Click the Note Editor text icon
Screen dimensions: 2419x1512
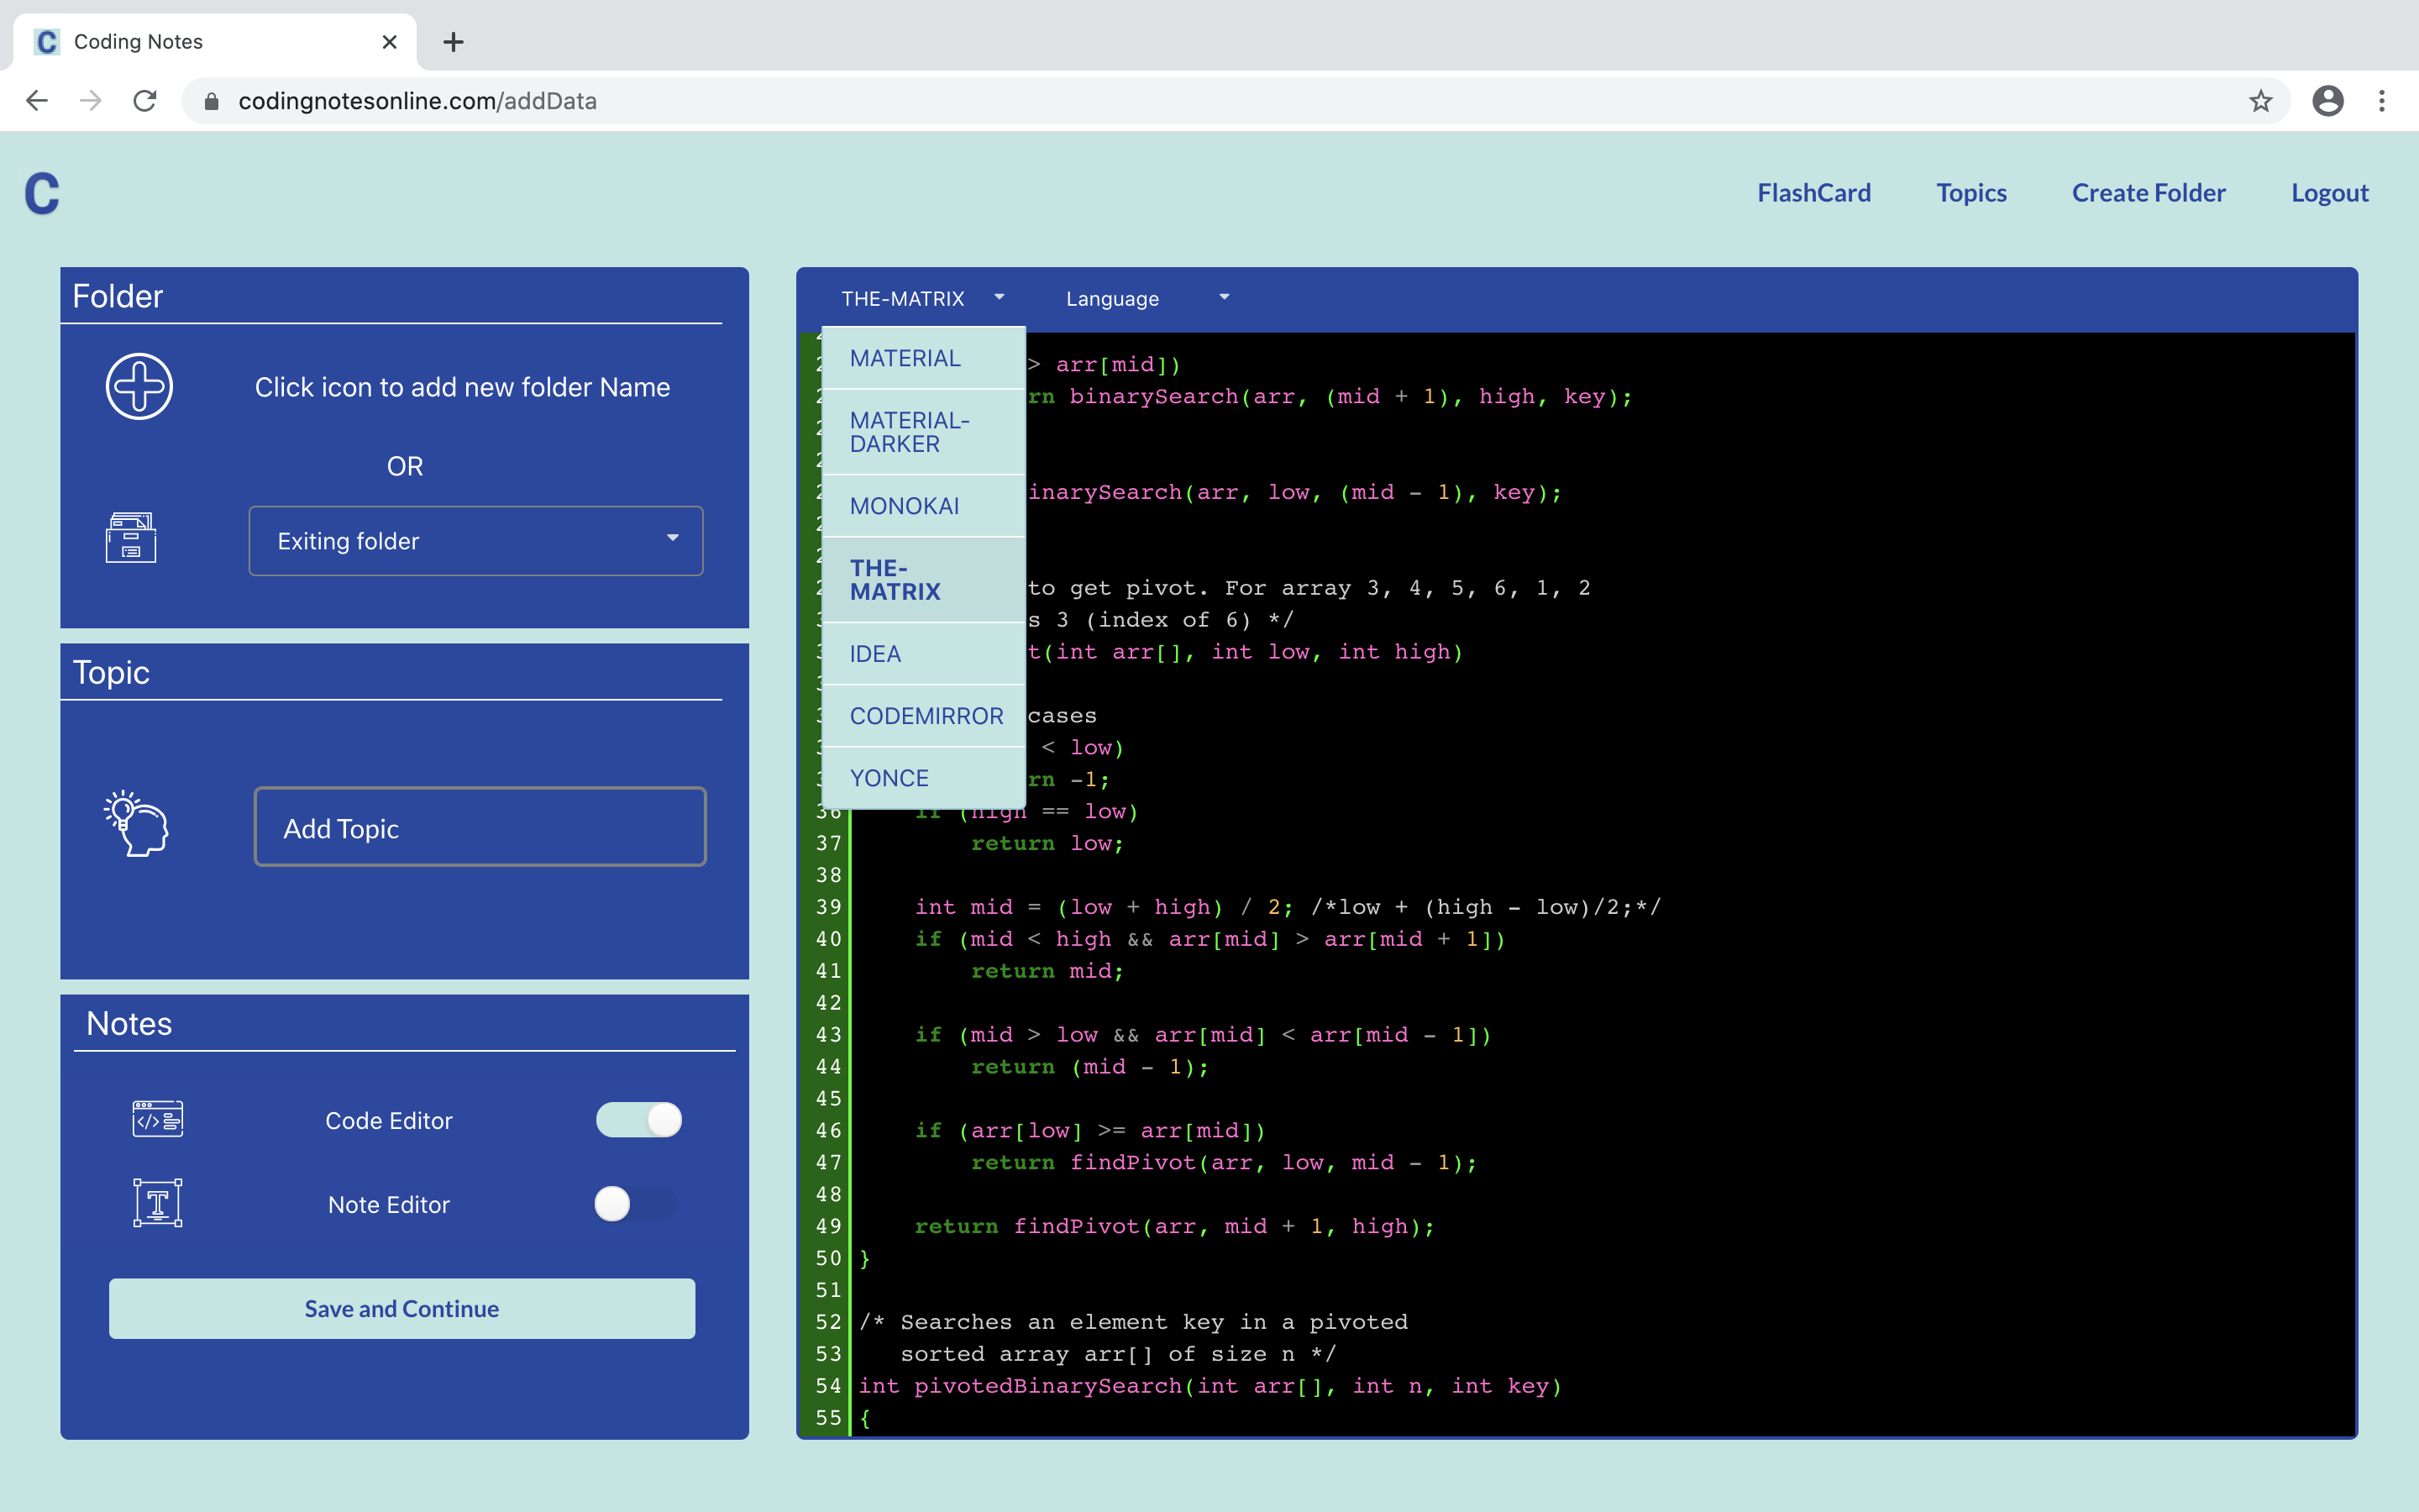pos(156,1203)
